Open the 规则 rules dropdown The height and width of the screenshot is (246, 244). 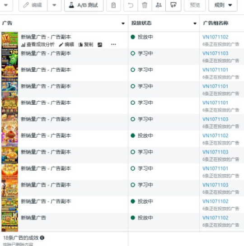(223, 5)
